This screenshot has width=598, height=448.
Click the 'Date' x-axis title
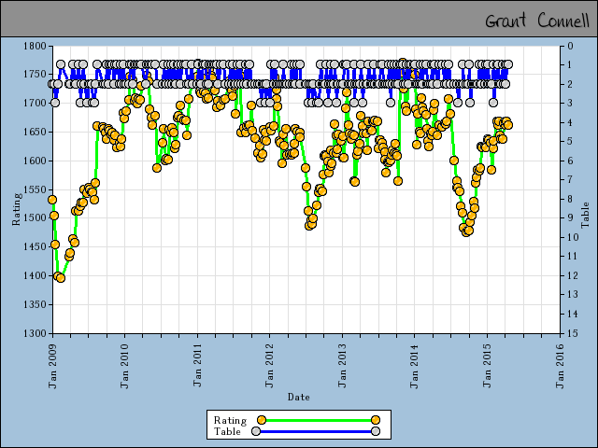[x=299, y=397]
